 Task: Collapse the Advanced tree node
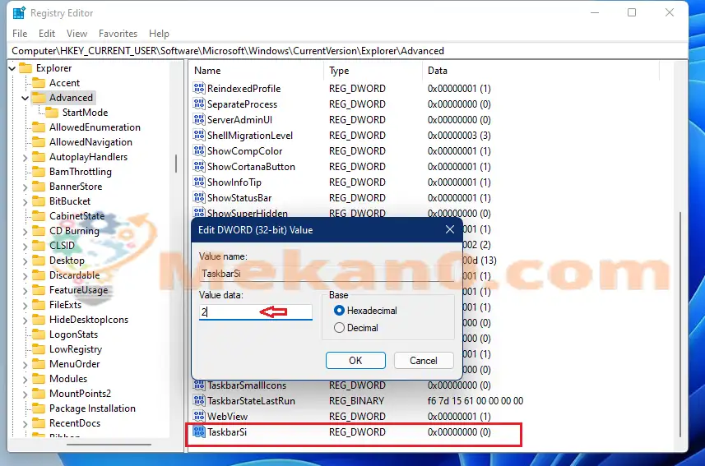(x=26, y=98)
